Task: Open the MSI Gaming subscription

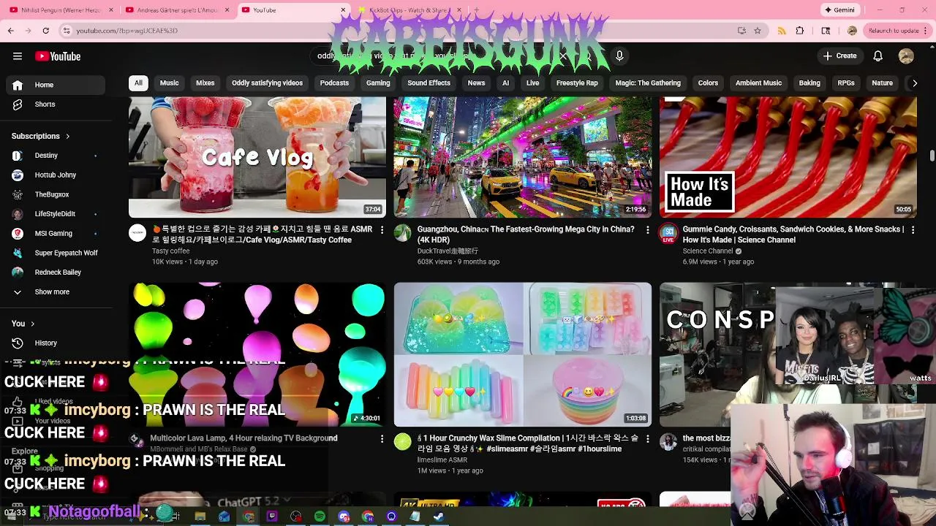Action: pyautogui.click(x=56, y=234)
